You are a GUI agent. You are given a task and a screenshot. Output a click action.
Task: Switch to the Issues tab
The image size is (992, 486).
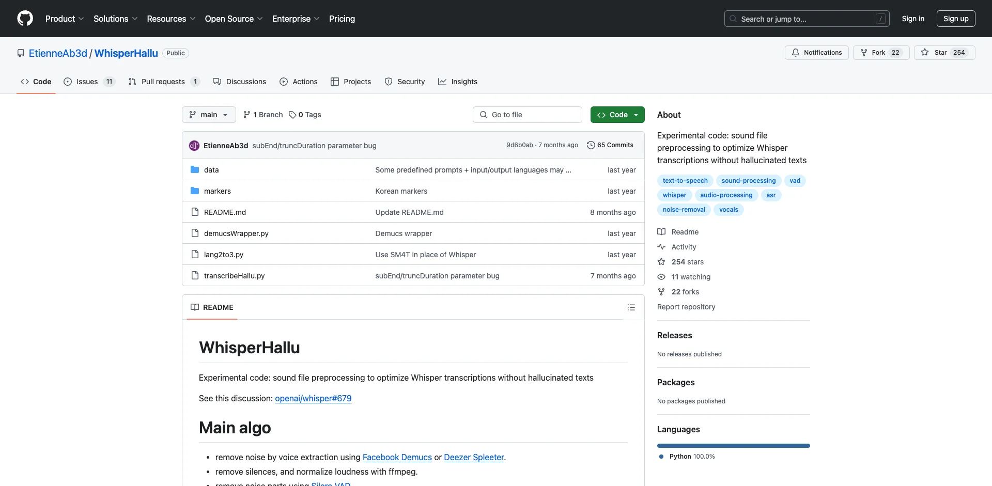[x=89, y=82]
